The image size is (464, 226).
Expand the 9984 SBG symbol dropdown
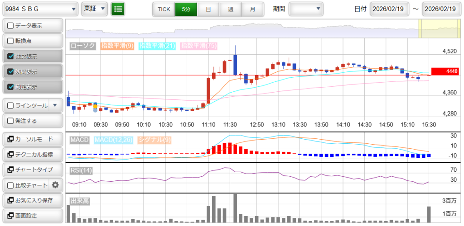pos(40,9)
